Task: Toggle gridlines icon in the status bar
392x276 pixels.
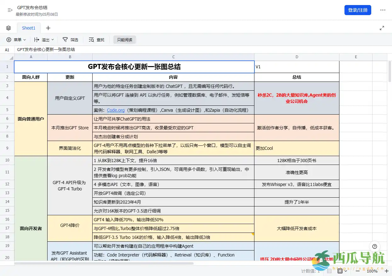Action: (329, 271)
